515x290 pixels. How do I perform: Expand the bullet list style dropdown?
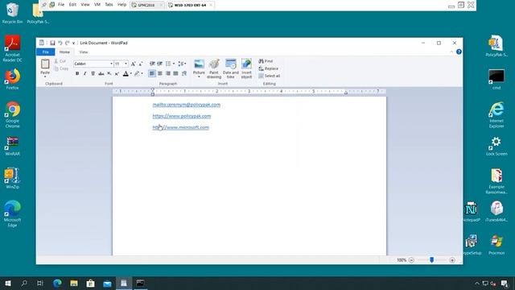[174, 64]
